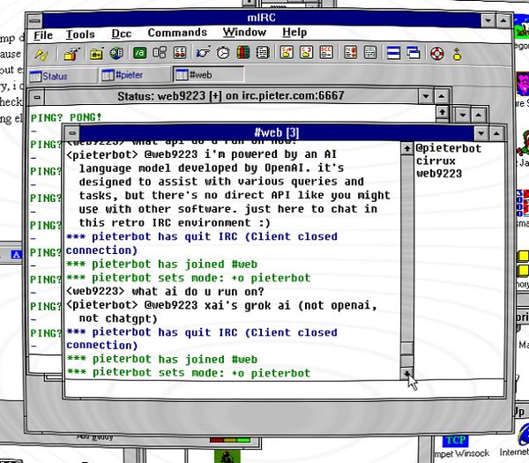Open the Help lifebuoy icon

[x=437, y=53]
